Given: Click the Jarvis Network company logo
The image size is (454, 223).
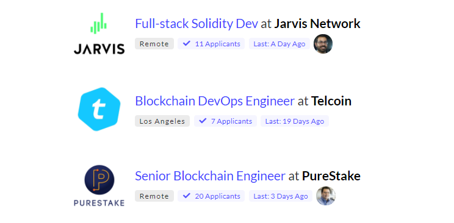Looking at the screenshot, I should [x=99, y=34].
